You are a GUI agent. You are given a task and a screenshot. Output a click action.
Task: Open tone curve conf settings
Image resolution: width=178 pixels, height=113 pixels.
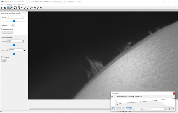click(171, 109)
